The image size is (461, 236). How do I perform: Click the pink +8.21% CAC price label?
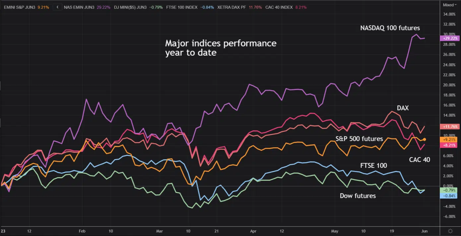(x=449, y=145)
